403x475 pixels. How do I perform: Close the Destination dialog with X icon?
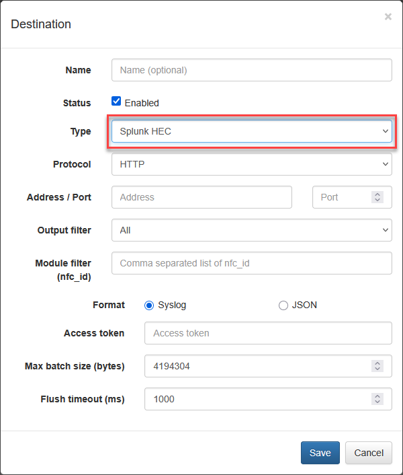[x=388, y=16]
